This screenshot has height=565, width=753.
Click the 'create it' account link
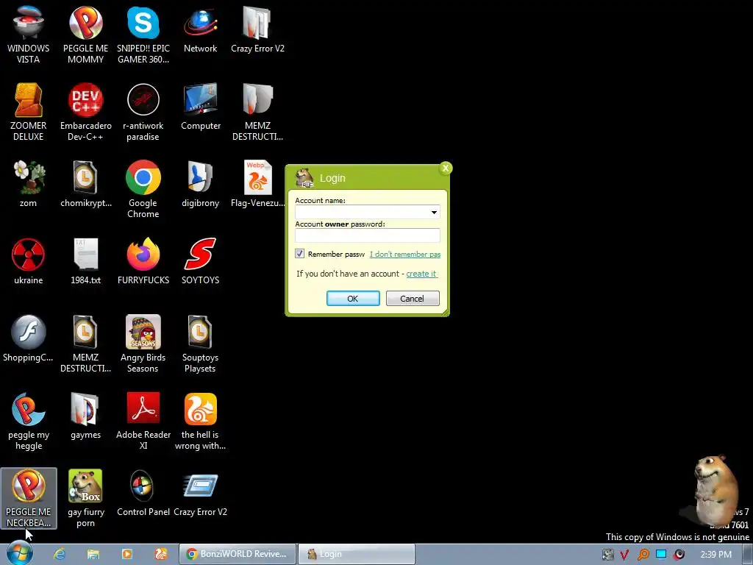pyautogui.click(x=421, y=274)
